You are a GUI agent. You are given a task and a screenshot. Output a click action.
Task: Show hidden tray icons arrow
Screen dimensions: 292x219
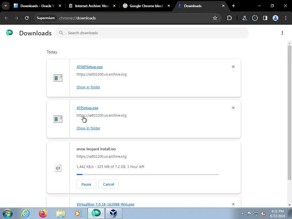(x=242, y=214)
